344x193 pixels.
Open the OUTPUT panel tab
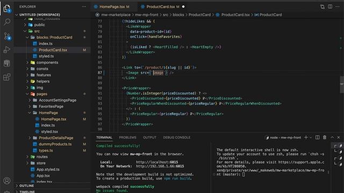tap(149, 137)
